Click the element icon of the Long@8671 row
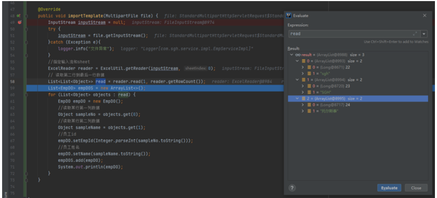Screen dimensions: 437x198 309,67
